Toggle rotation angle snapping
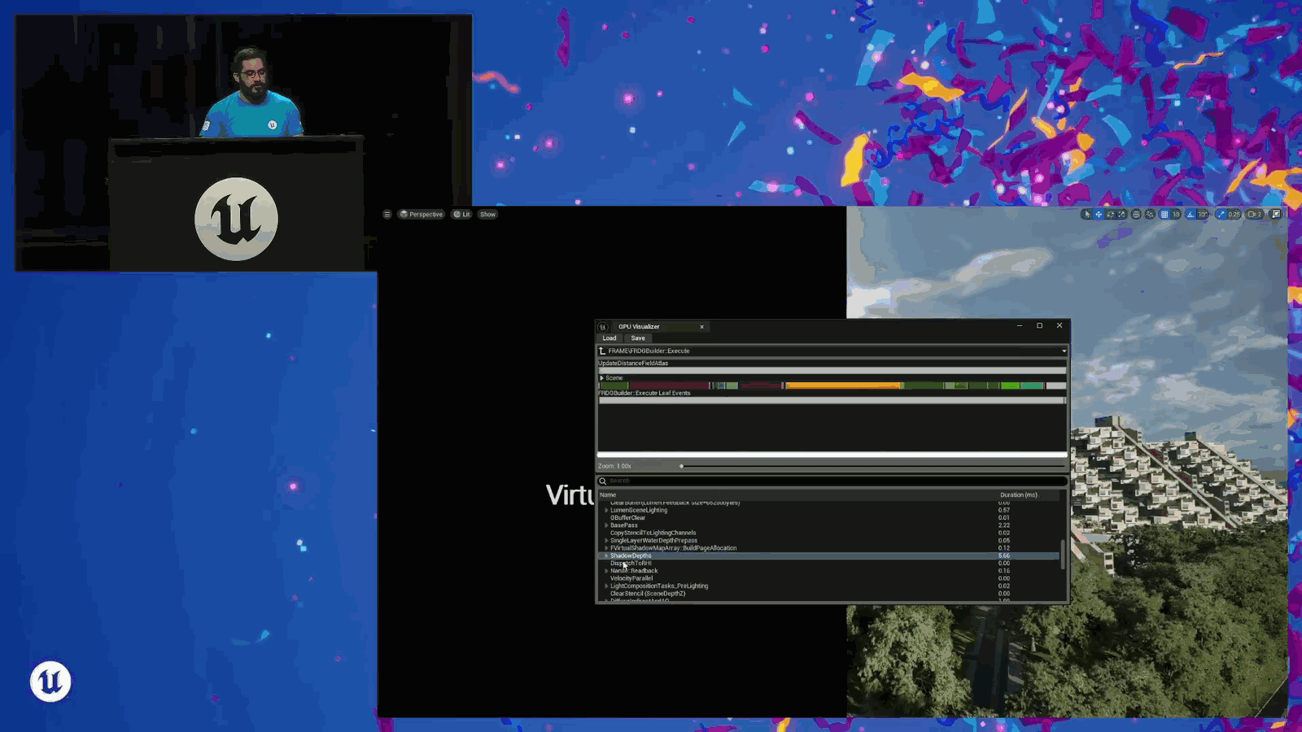The width and height of the screenshot is (1302, 732). (x=1191, y=215)
